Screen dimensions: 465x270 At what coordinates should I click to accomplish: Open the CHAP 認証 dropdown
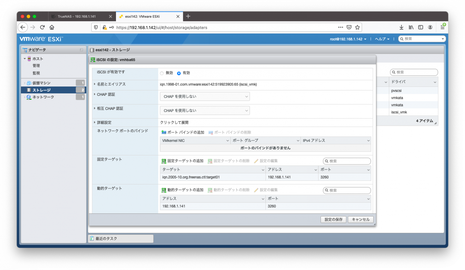click(205, 96)
